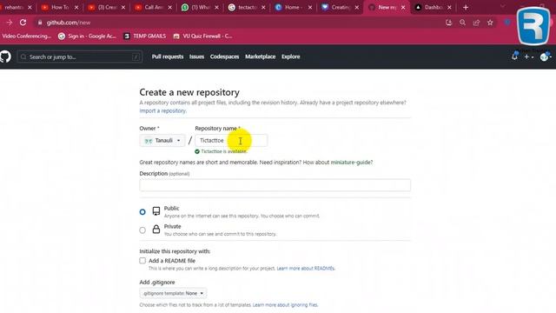Click the Private lock icon
The width and height of the screenshot is (556, 313).
tap(156, 230)
